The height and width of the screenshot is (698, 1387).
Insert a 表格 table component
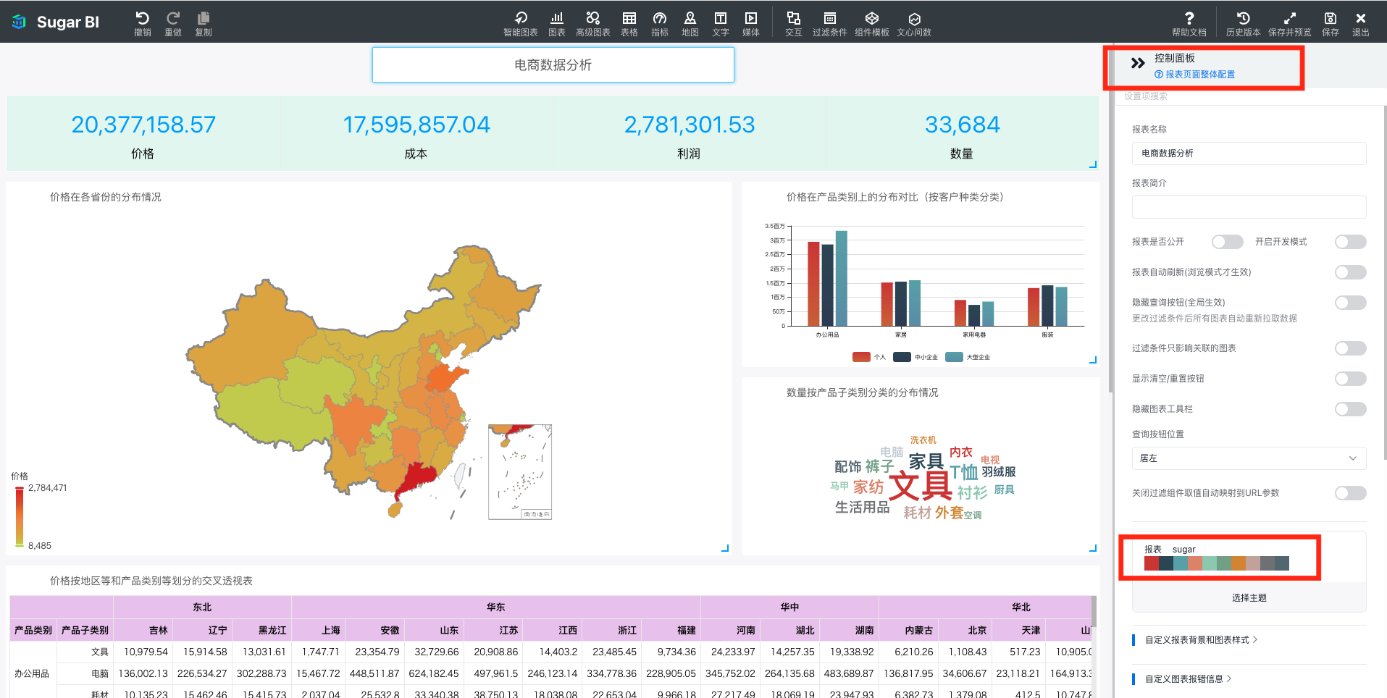[x=629, y=23]
